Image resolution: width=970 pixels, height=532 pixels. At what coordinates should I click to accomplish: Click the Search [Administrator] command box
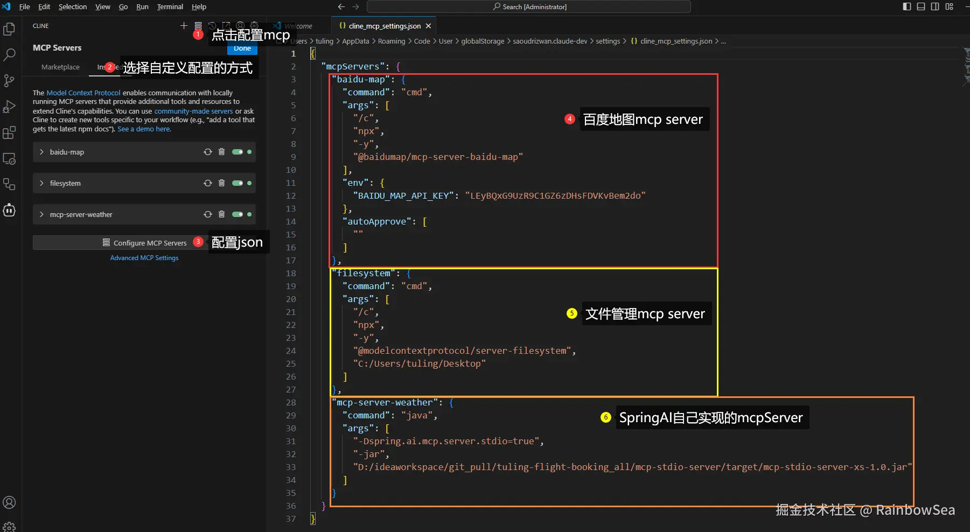point(528,6)
